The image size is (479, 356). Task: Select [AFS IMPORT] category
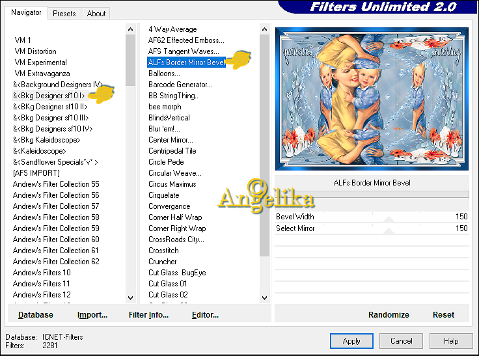click(x=36, y=173)
